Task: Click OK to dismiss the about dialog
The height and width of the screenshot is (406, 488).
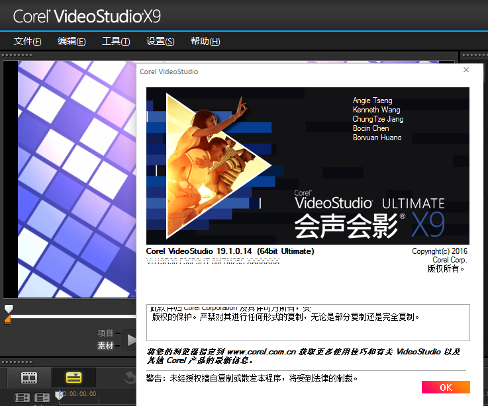Action: (446, 387)
